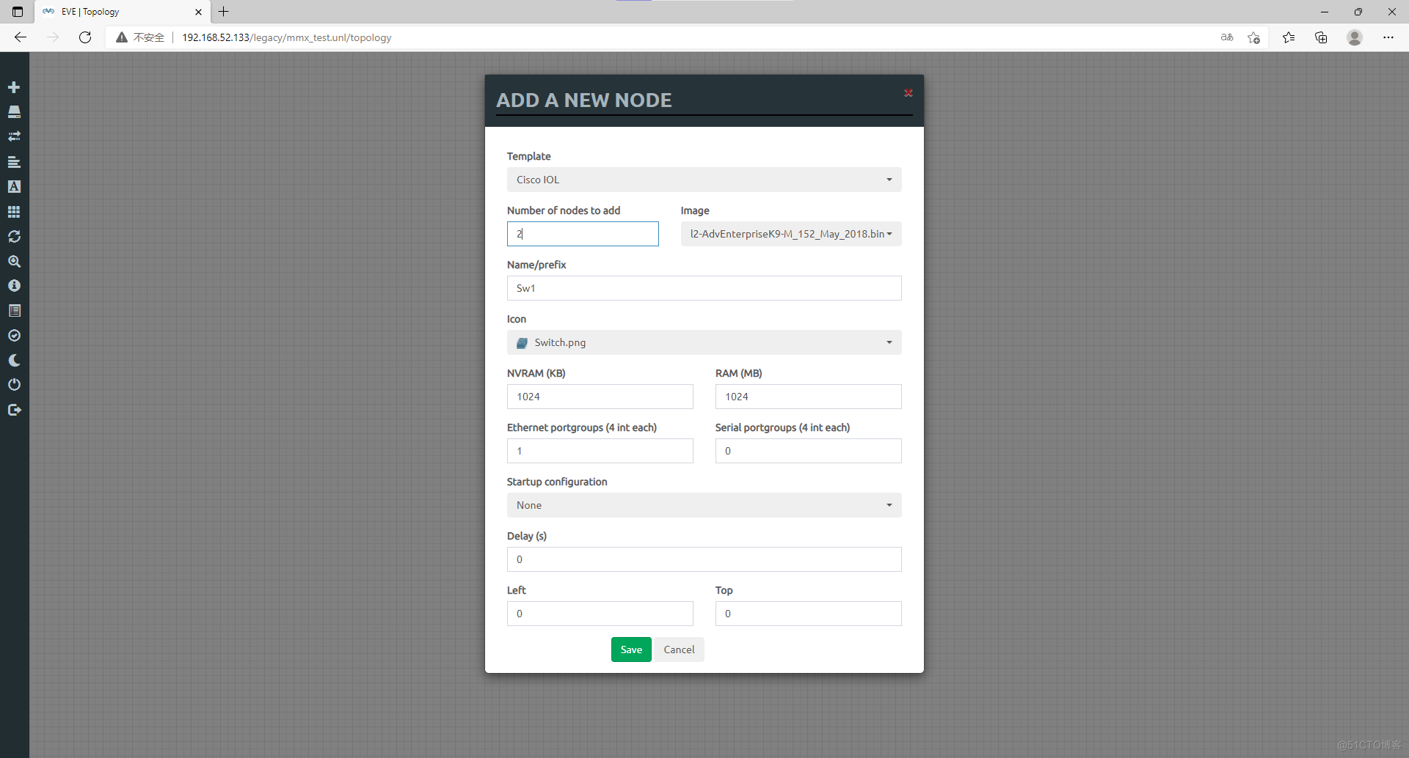Viewport: 1409px width, 758px height.
Task: Close the EVE Topology tab
Action: pyautogui.click(x=198, y=12)
